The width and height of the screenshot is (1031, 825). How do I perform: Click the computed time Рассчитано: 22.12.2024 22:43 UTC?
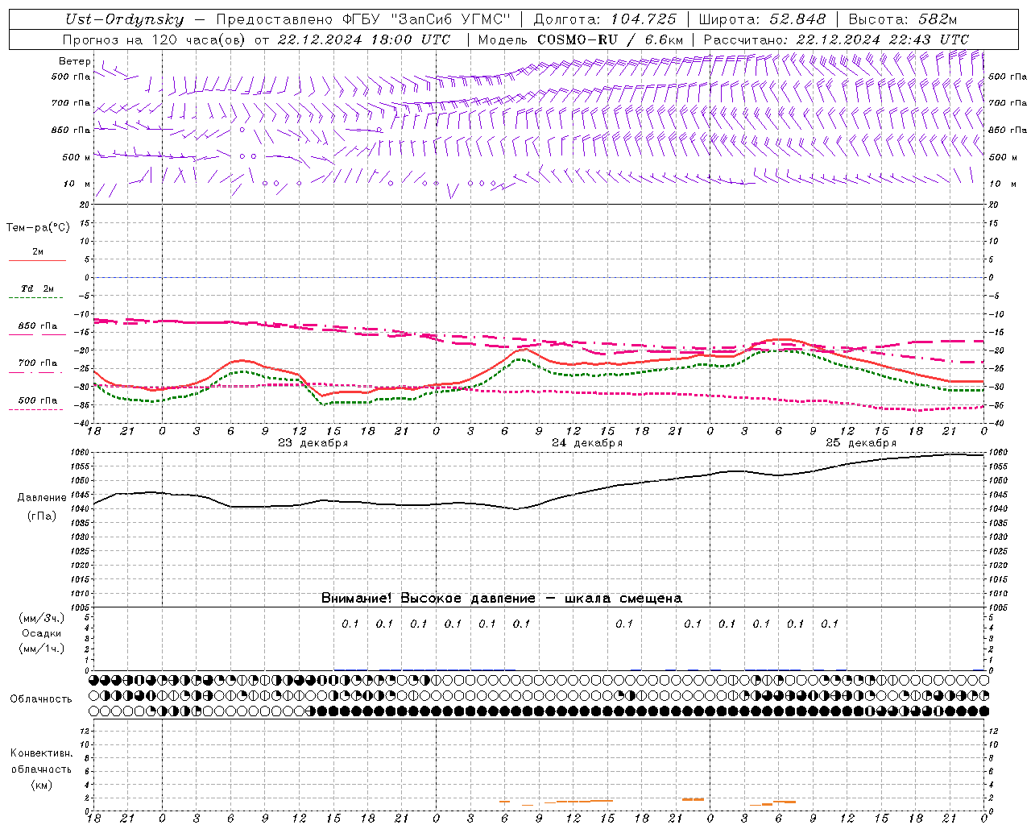tap(836, 39)
